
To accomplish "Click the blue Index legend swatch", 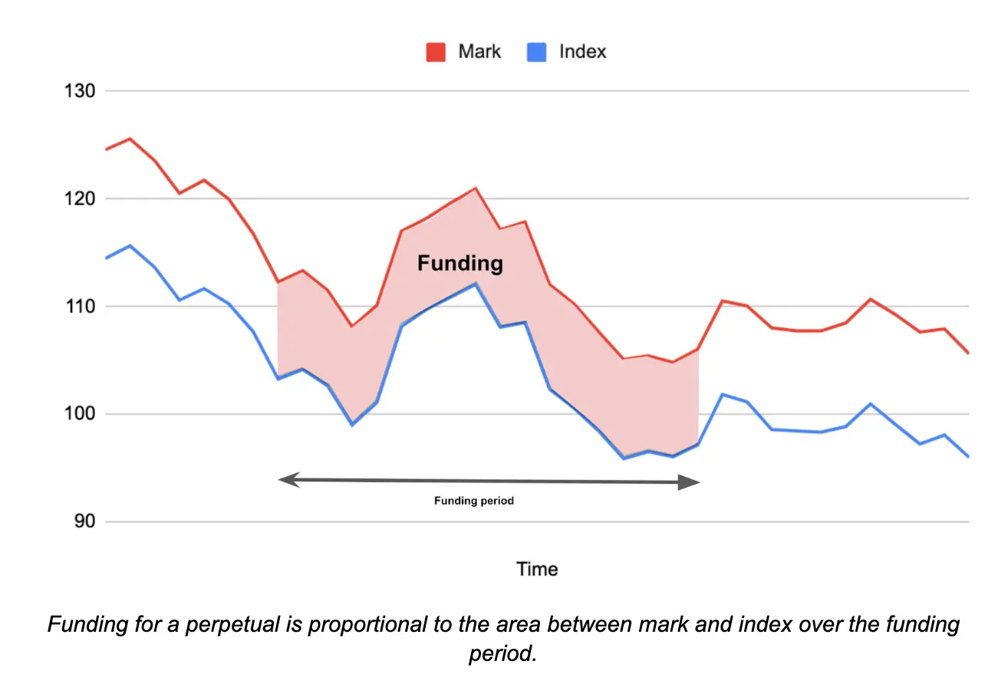I will point(537,52).
